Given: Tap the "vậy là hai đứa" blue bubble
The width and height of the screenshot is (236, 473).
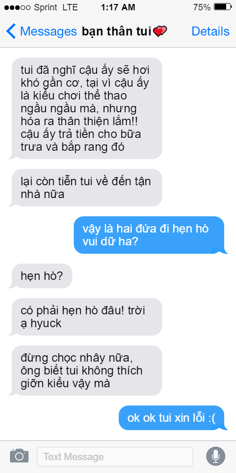Looking at the screenshot, I should (150, 235).
